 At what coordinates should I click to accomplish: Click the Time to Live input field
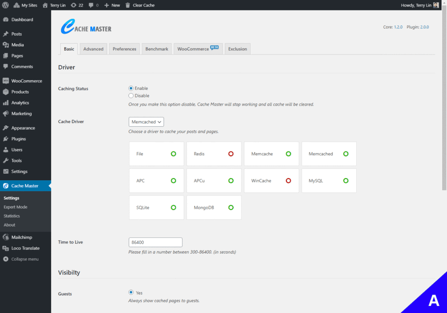pyautogui.click(x=155, y=242)
